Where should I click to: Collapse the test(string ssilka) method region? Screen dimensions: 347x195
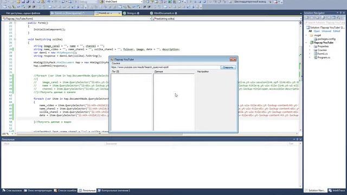pos(15,40)
